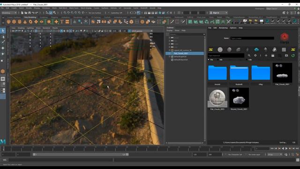Open the Options menu in Phorge panel
Screen dimensions: 300x169
(233, 28)
